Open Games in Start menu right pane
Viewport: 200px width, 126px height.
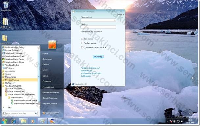point(45,76)
